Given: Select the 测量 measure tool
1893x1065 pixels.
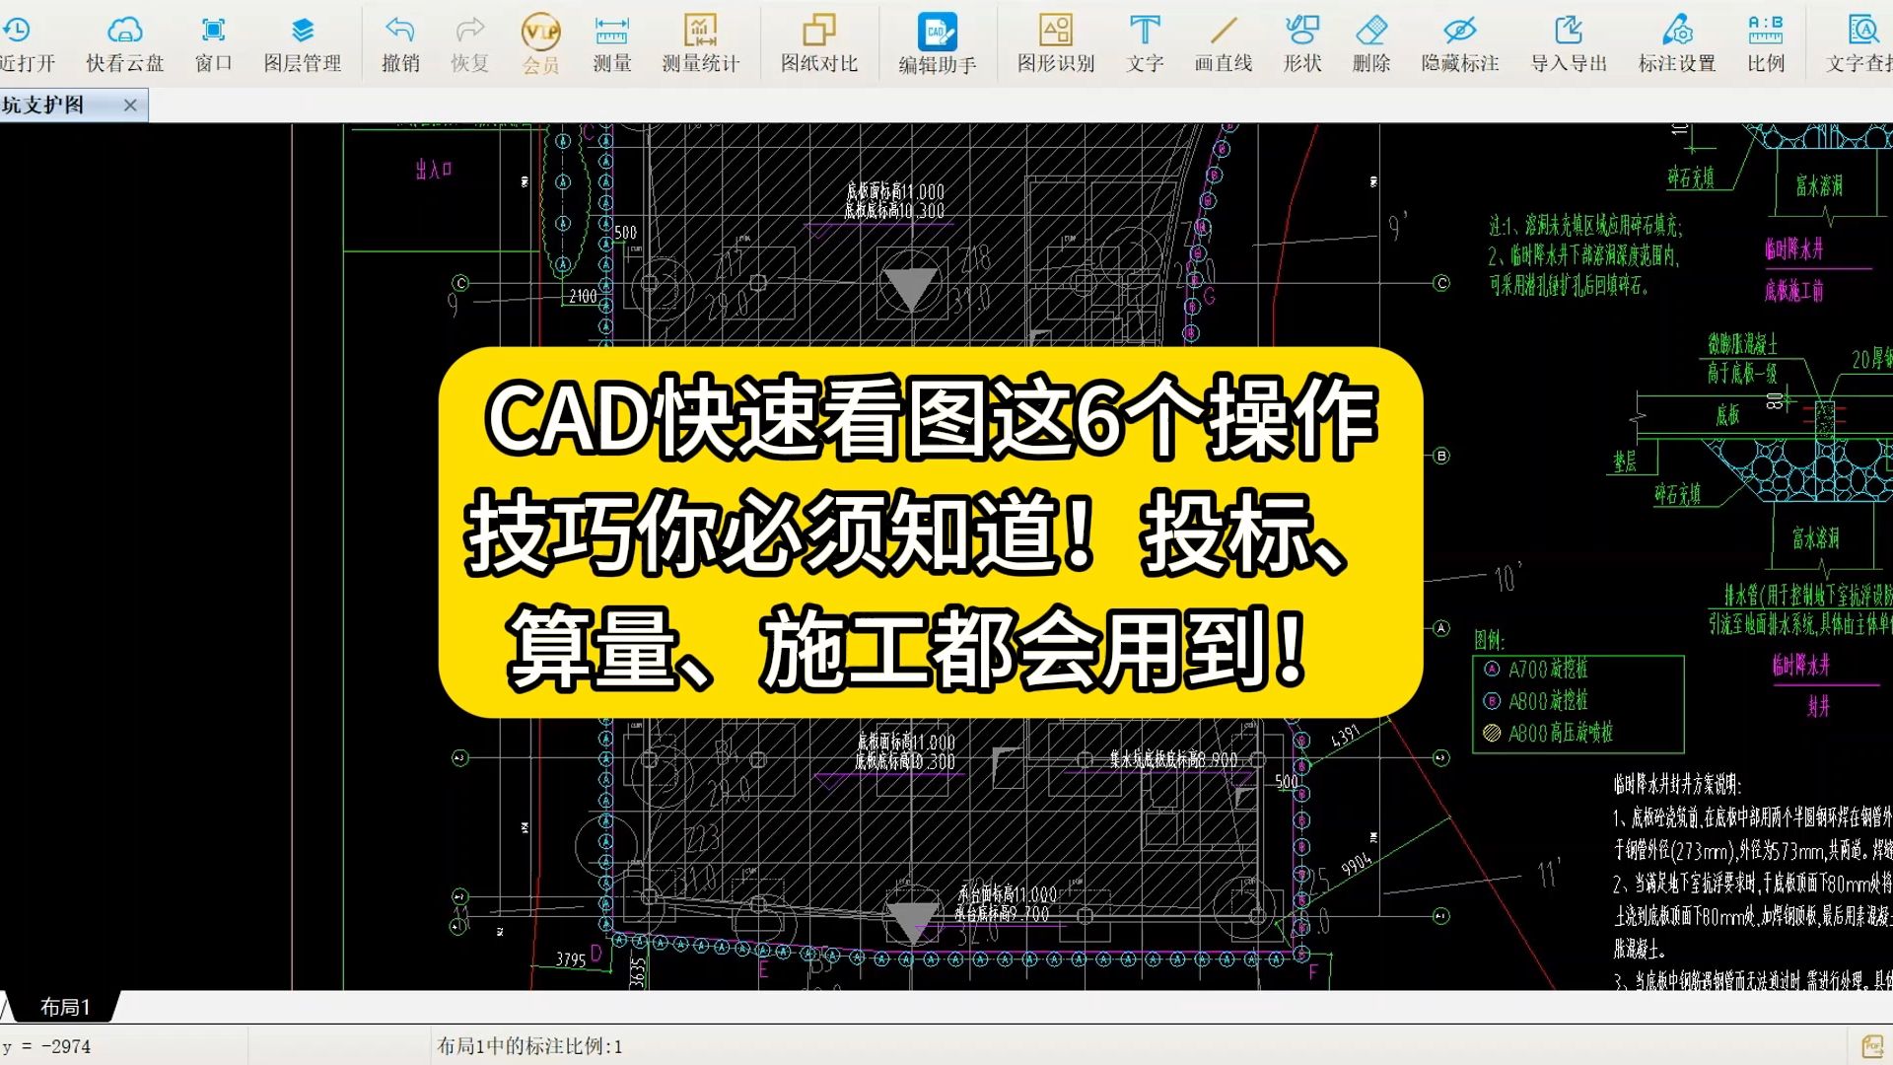Looking at the screenshot, I should (x=611, y=41).
